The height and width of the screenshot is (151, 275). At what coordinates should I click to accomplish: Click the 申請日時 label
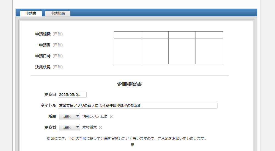[43, 56]
